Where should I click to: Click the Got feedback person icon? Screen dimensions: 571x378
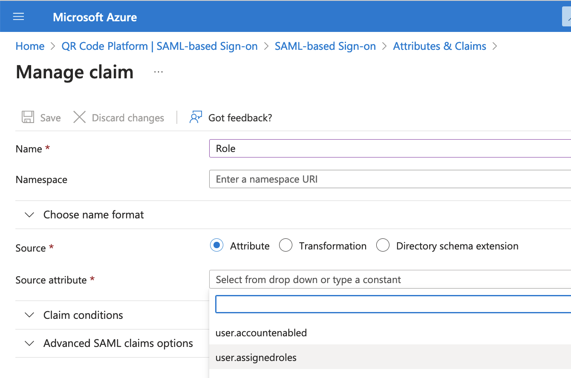[x=196, y=117]
